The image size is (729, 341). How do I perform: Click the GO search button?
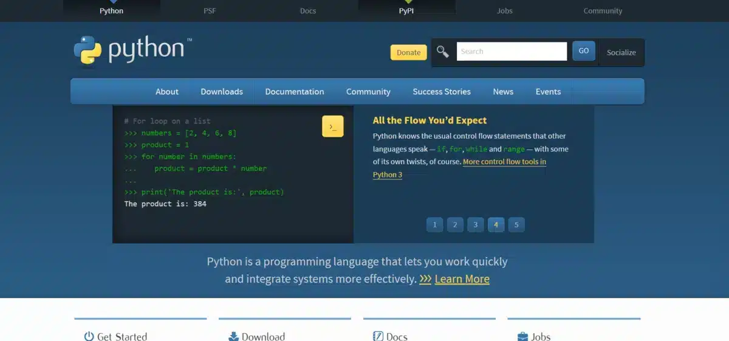pyautogui.click(x=583, y=51)
